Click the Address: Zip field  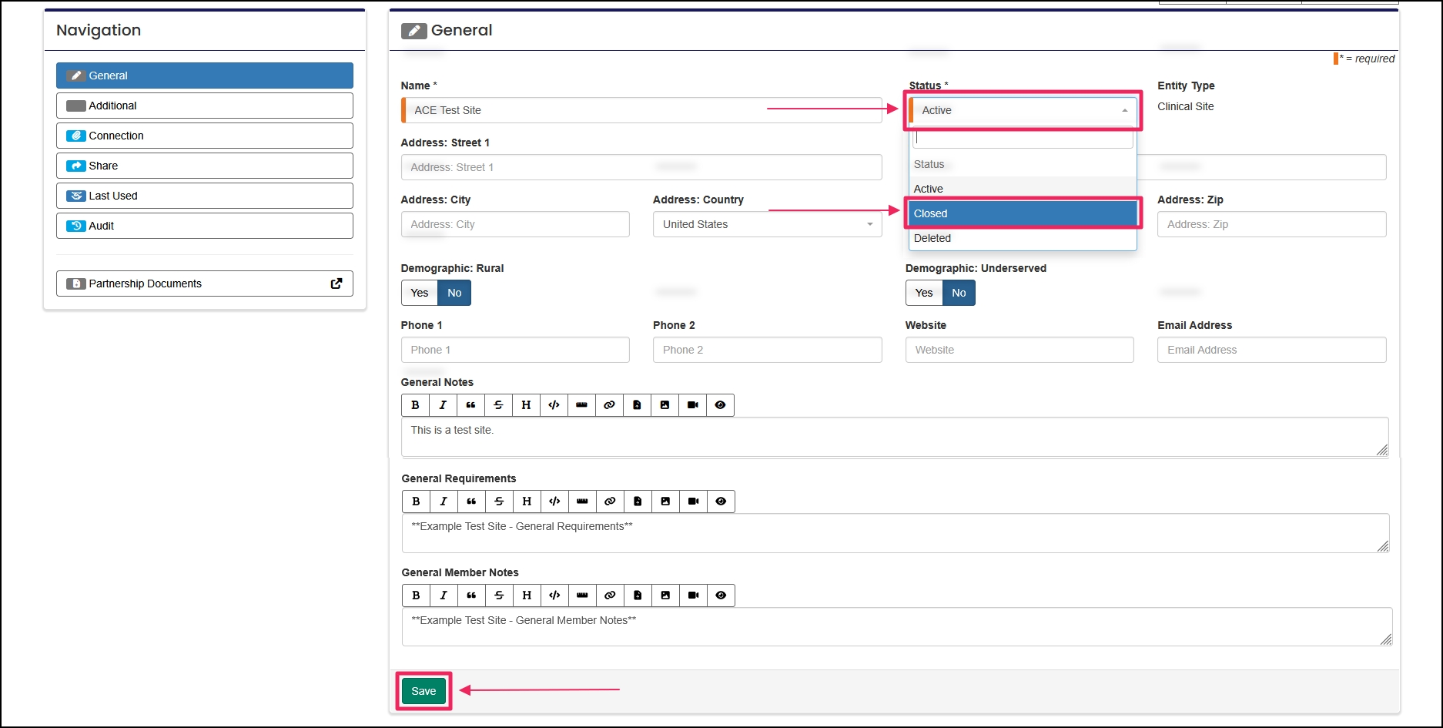point(1271,224)
